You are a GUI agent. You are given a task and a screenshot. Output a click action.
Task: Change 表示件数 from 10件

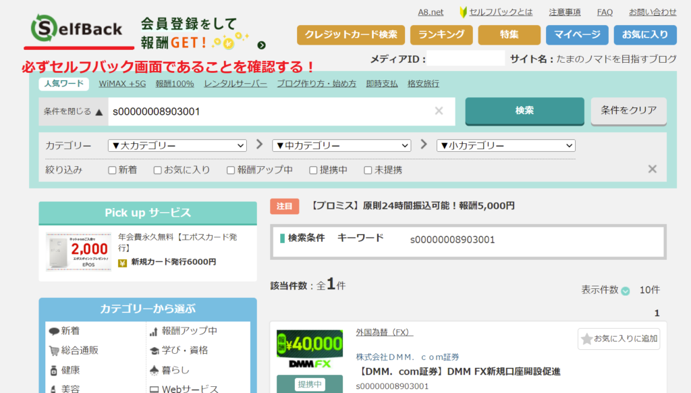click(x=650, y=290)
